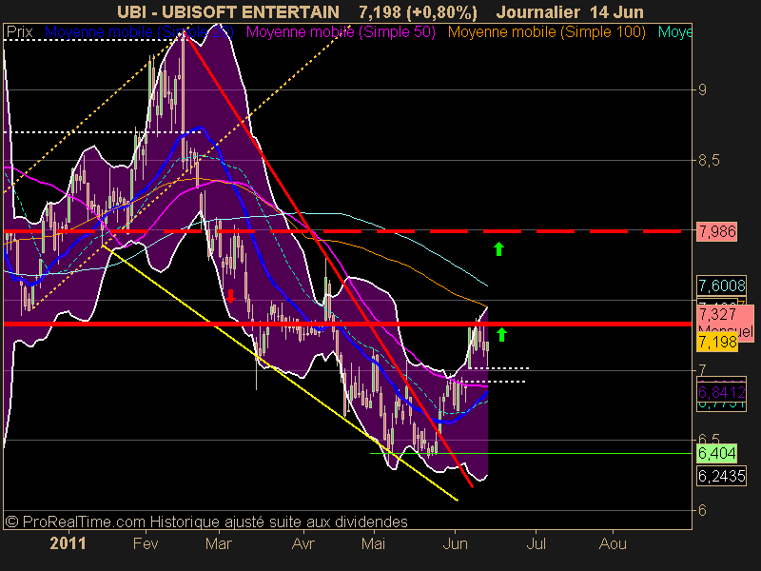Click the Jun month label
The image size is (761, 571).
(456, 543)
